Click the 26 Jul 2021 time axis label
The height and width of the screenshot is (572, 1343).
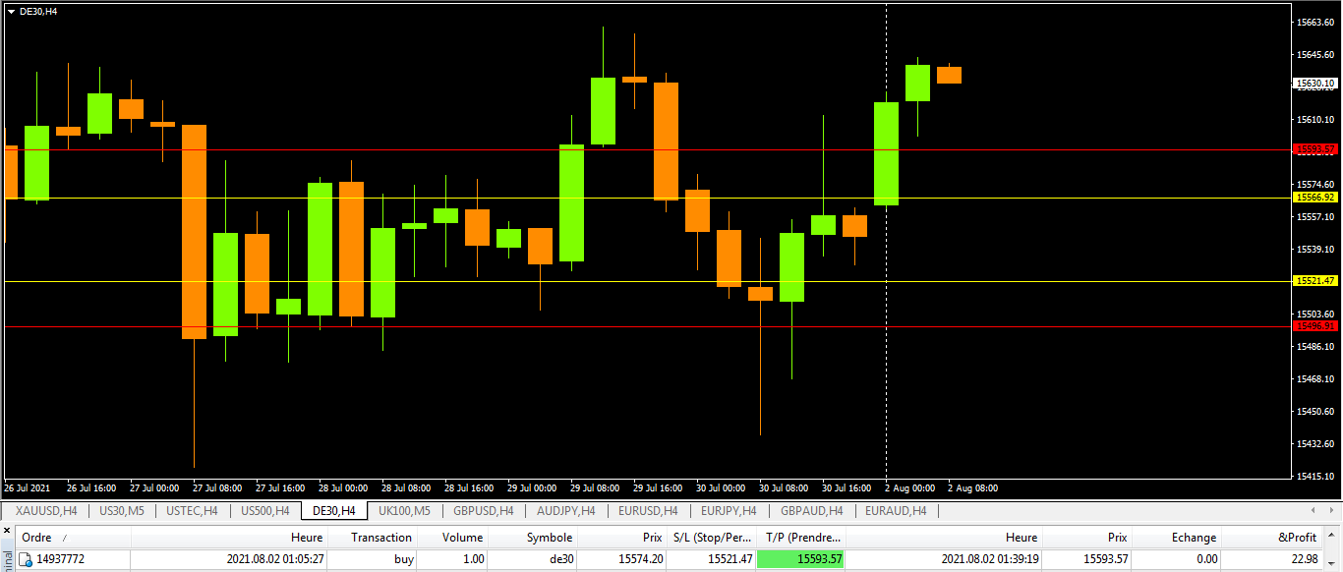[27, 487]
